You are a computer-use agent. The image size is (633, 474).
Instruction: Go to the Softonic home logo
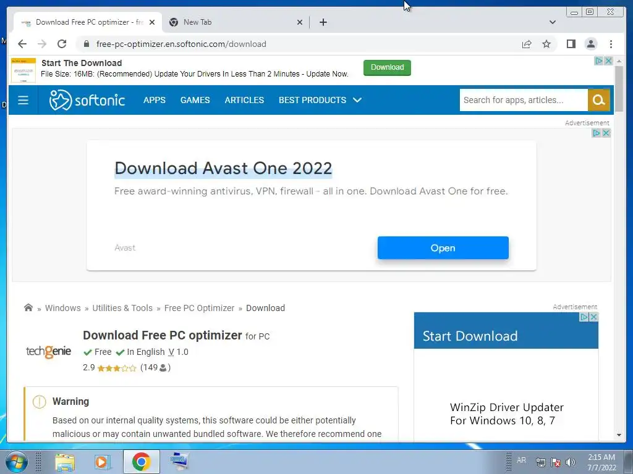point(87,100)
